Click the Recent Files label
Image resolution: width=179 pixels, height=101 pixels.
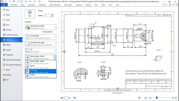[x=7, y=75]
